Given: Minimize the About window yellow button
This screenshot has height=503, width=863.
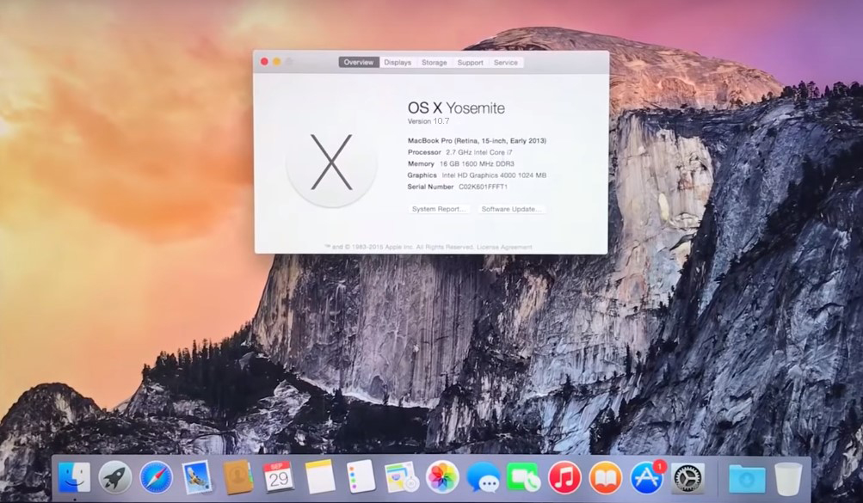Looking at the screenshot, I should (x=277, y=62).
